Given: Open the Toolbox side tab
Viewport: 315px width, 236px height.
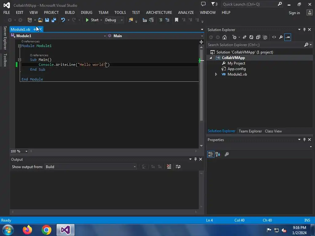Looking at the screenshot, I should tap(5, 60).
